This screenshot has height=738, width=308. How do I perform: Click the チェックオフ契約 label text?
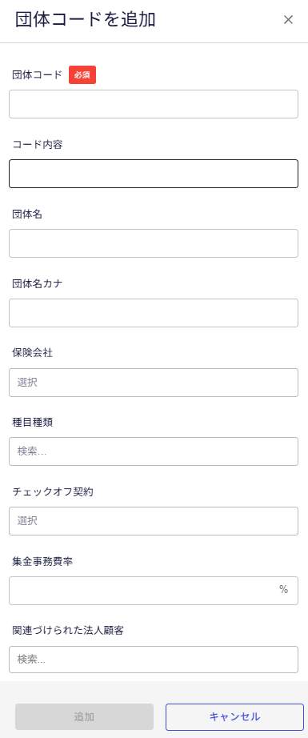pyautogui.click(x=53, y=491)
